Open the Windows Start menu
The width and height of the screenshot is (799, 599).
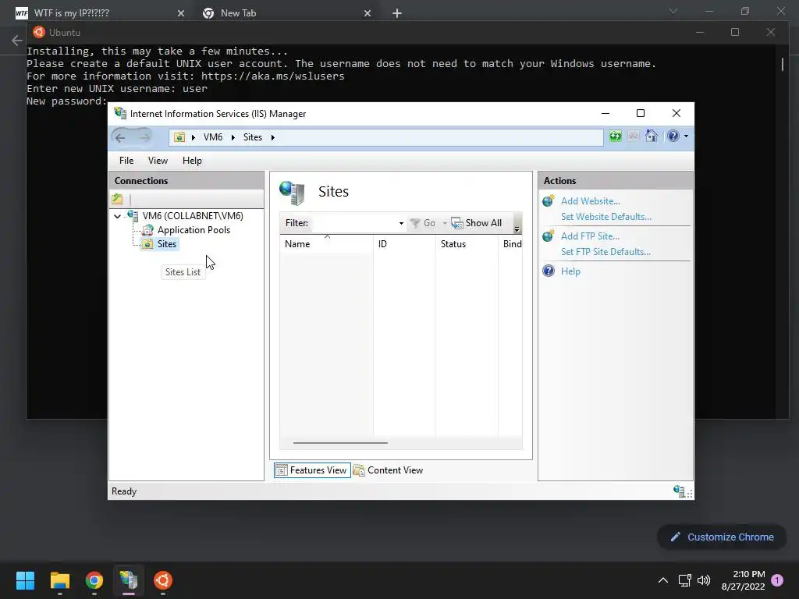[25, 580]
